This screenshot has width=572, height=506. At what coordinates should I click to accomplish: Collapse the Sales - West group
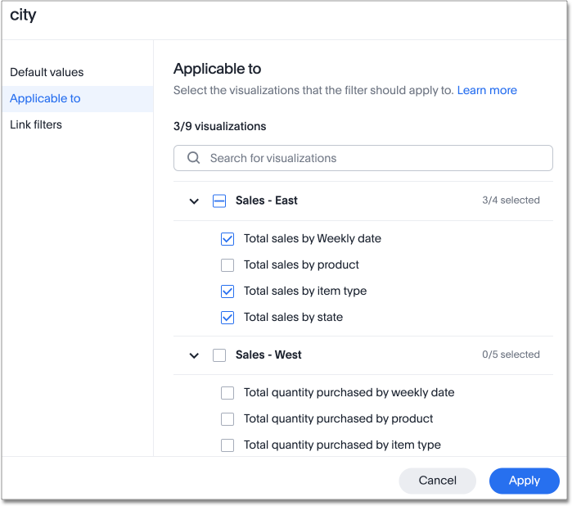[194, 355]
